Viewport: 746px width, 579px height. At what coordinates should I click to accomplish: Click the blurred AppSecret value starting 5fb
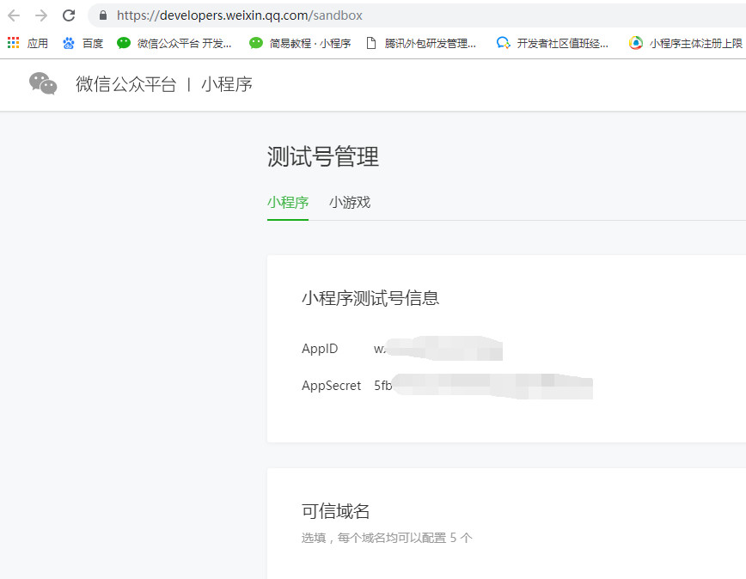(483, 386)
